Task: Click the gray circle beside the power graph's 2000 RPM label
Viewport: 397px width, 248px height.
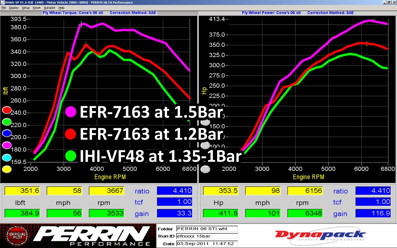Action: [x=205, y=169]
